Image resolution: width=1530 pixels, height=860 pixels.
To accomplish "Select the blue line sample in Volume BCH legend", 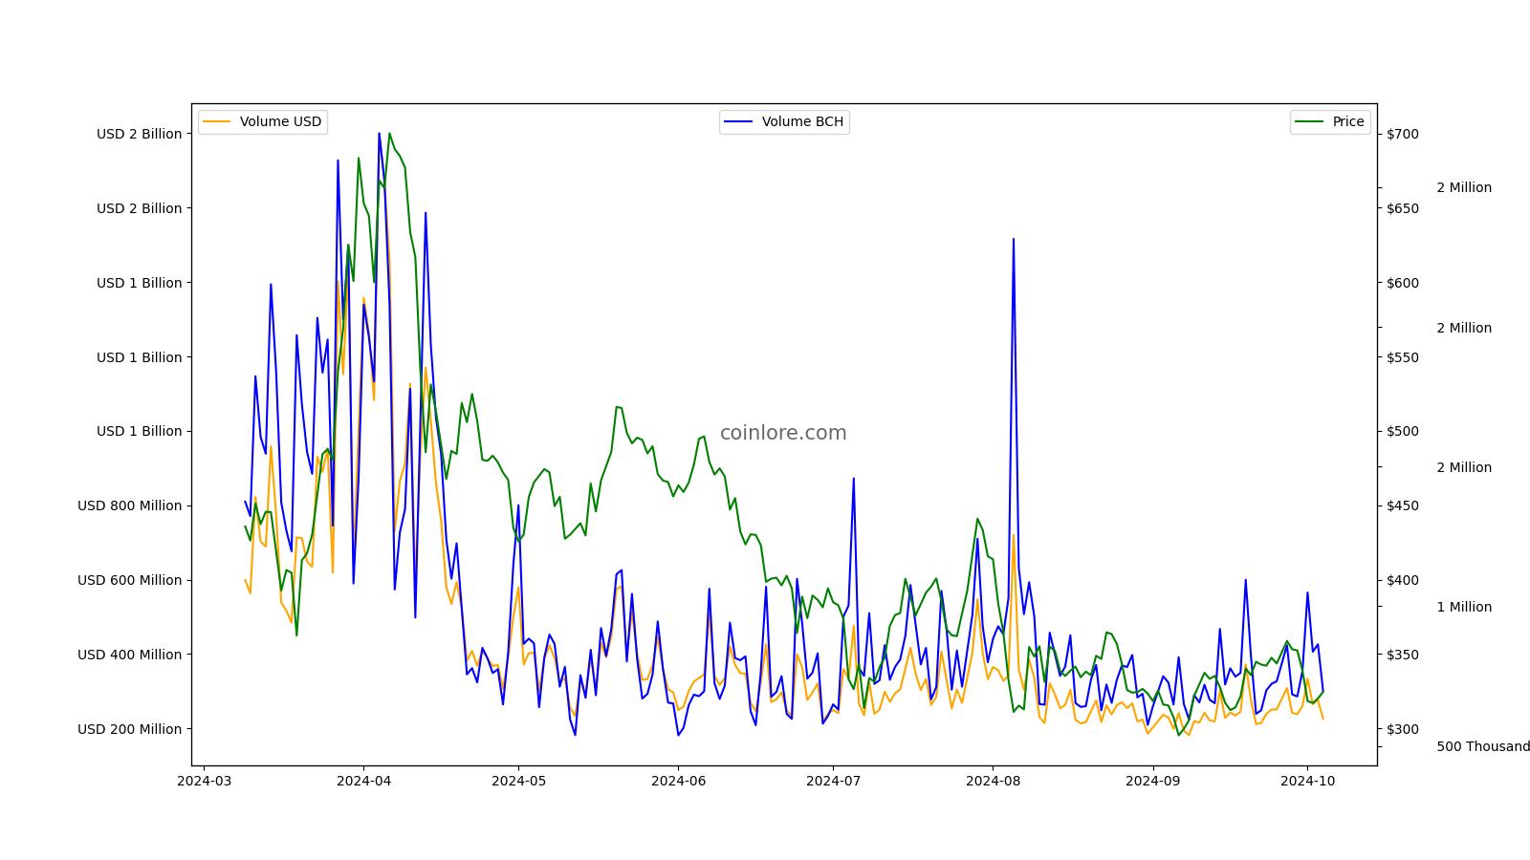I will pyautogui.click(x=739, y=122).
